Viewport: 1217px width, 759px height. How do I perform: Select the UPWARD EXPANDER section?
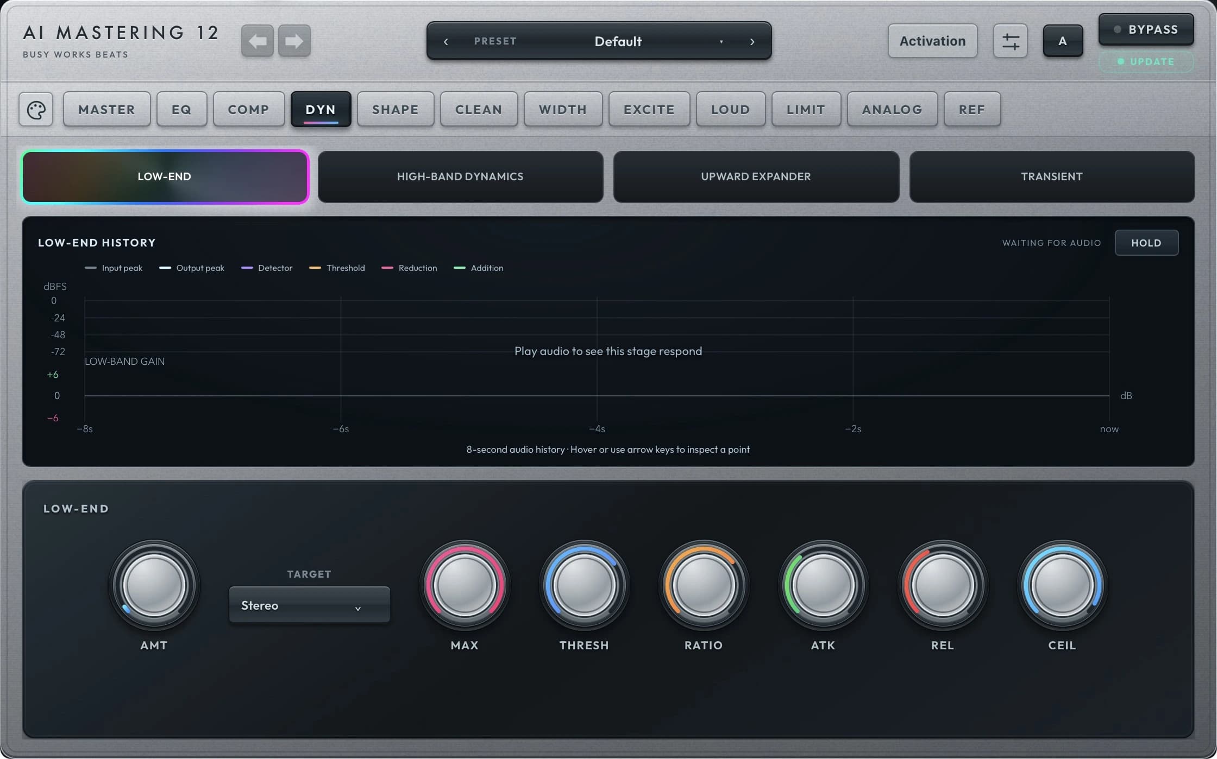pyautogui.click(x=756, y=176)
